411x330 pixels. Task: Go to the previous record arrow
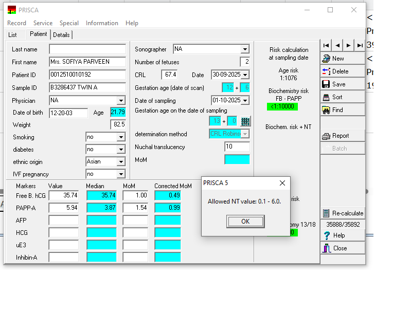coord(337,45)
